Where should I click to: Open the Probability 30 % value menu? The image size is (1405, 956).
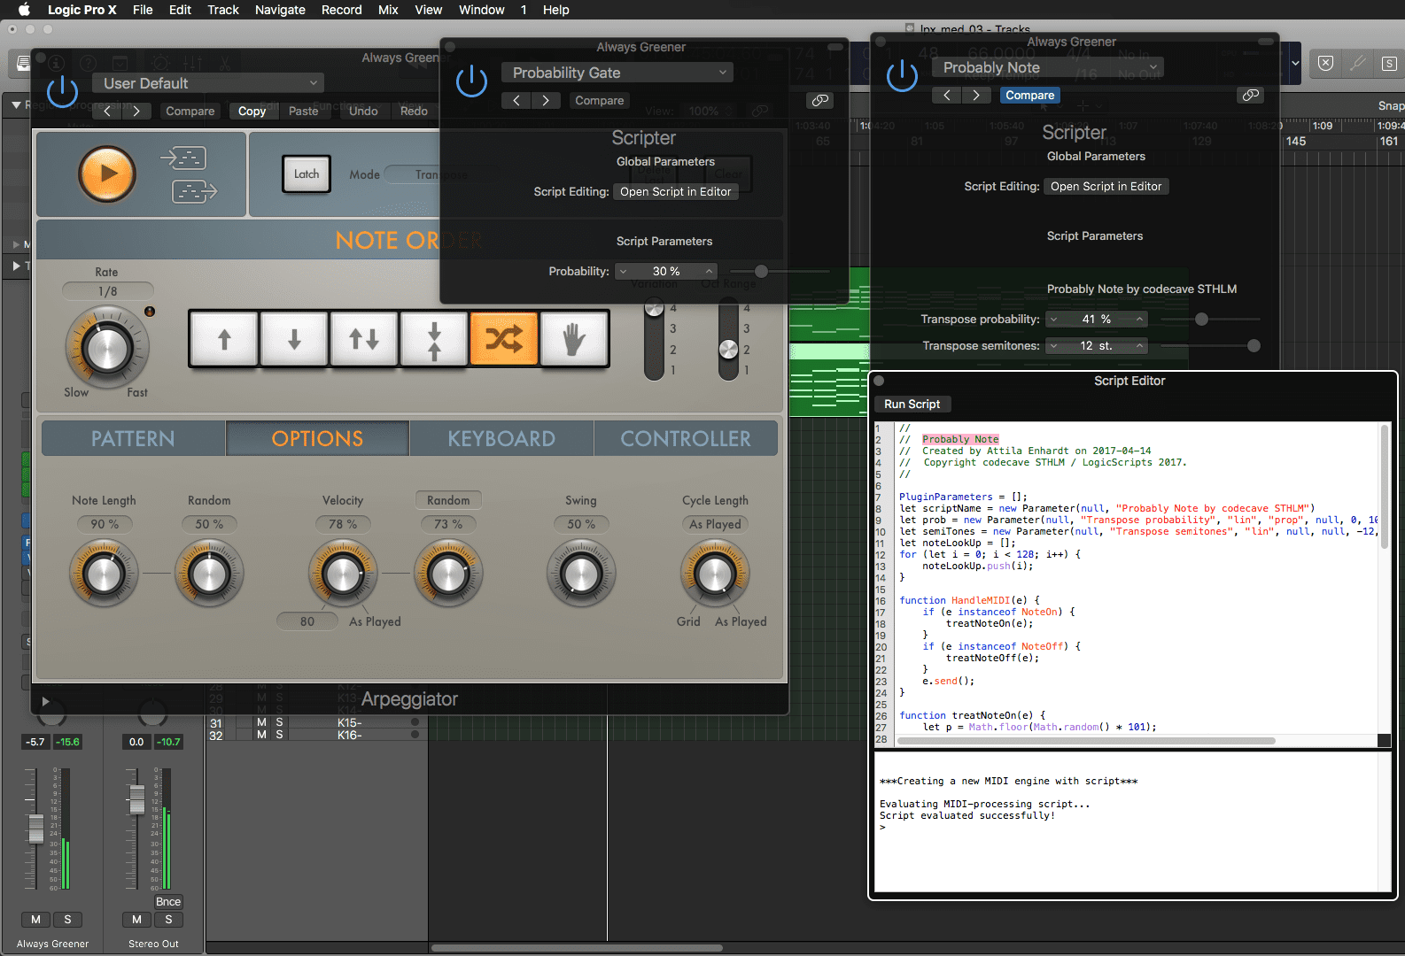tap(666, 271)
